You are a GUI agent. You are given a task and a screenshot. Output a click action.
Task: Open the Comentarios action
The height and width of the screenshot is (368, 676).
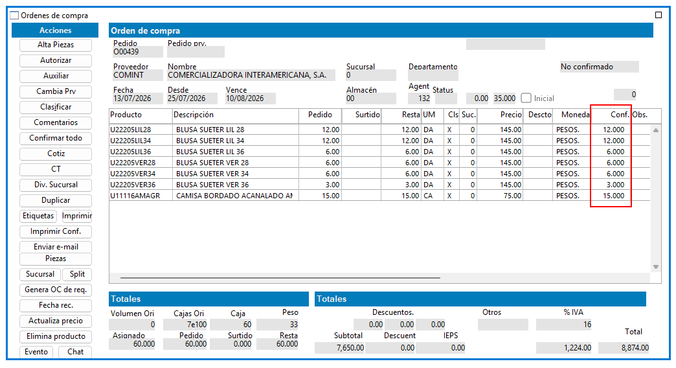[x=56, y=122]
